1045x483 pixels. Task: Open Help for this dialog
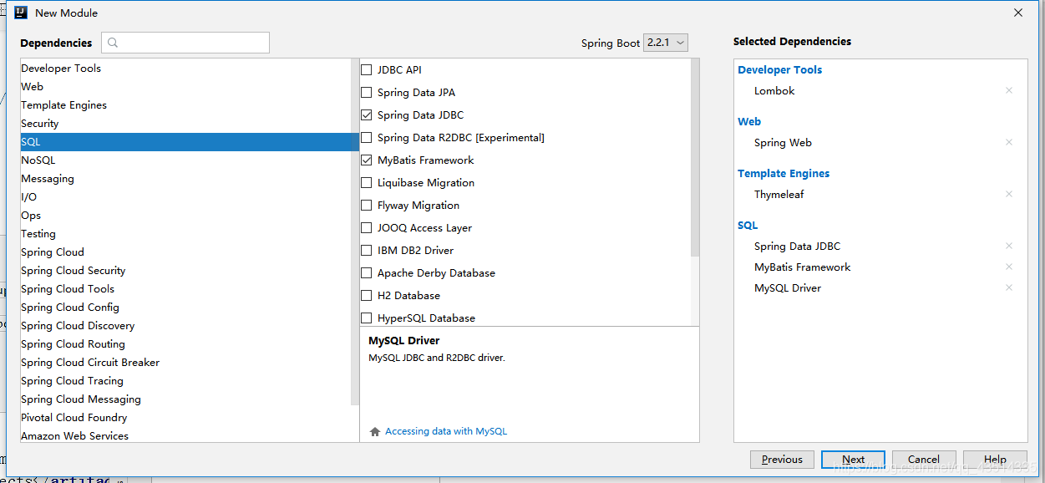(x=995, y=459)
